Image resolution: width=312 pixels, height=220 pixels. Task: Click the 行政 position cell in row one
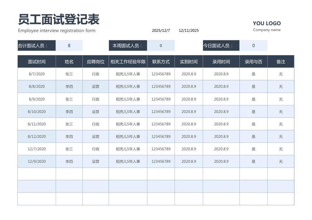pyautogui.click(x=95, y=74)
